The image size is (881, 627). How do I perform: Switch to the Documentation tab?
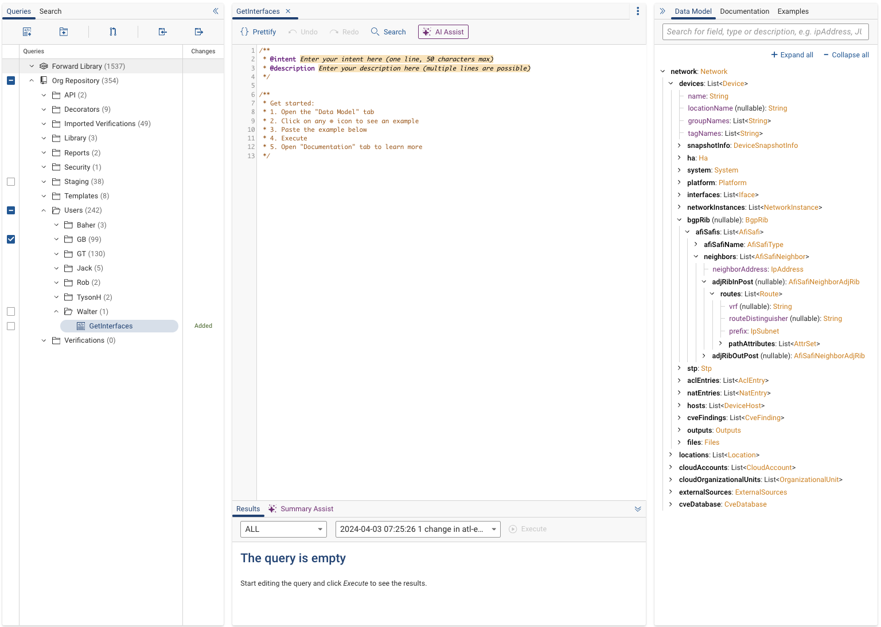tap(744, 11)
